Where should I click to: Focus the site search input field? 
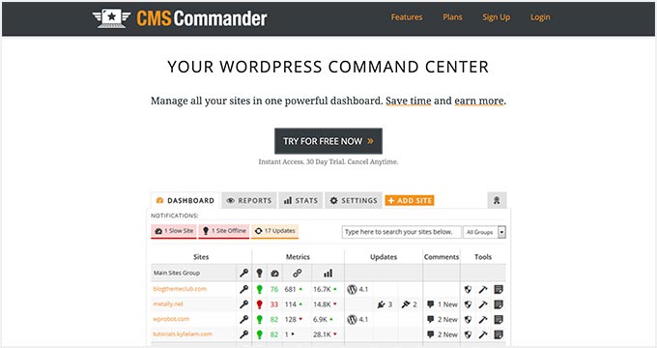(401, 232)
